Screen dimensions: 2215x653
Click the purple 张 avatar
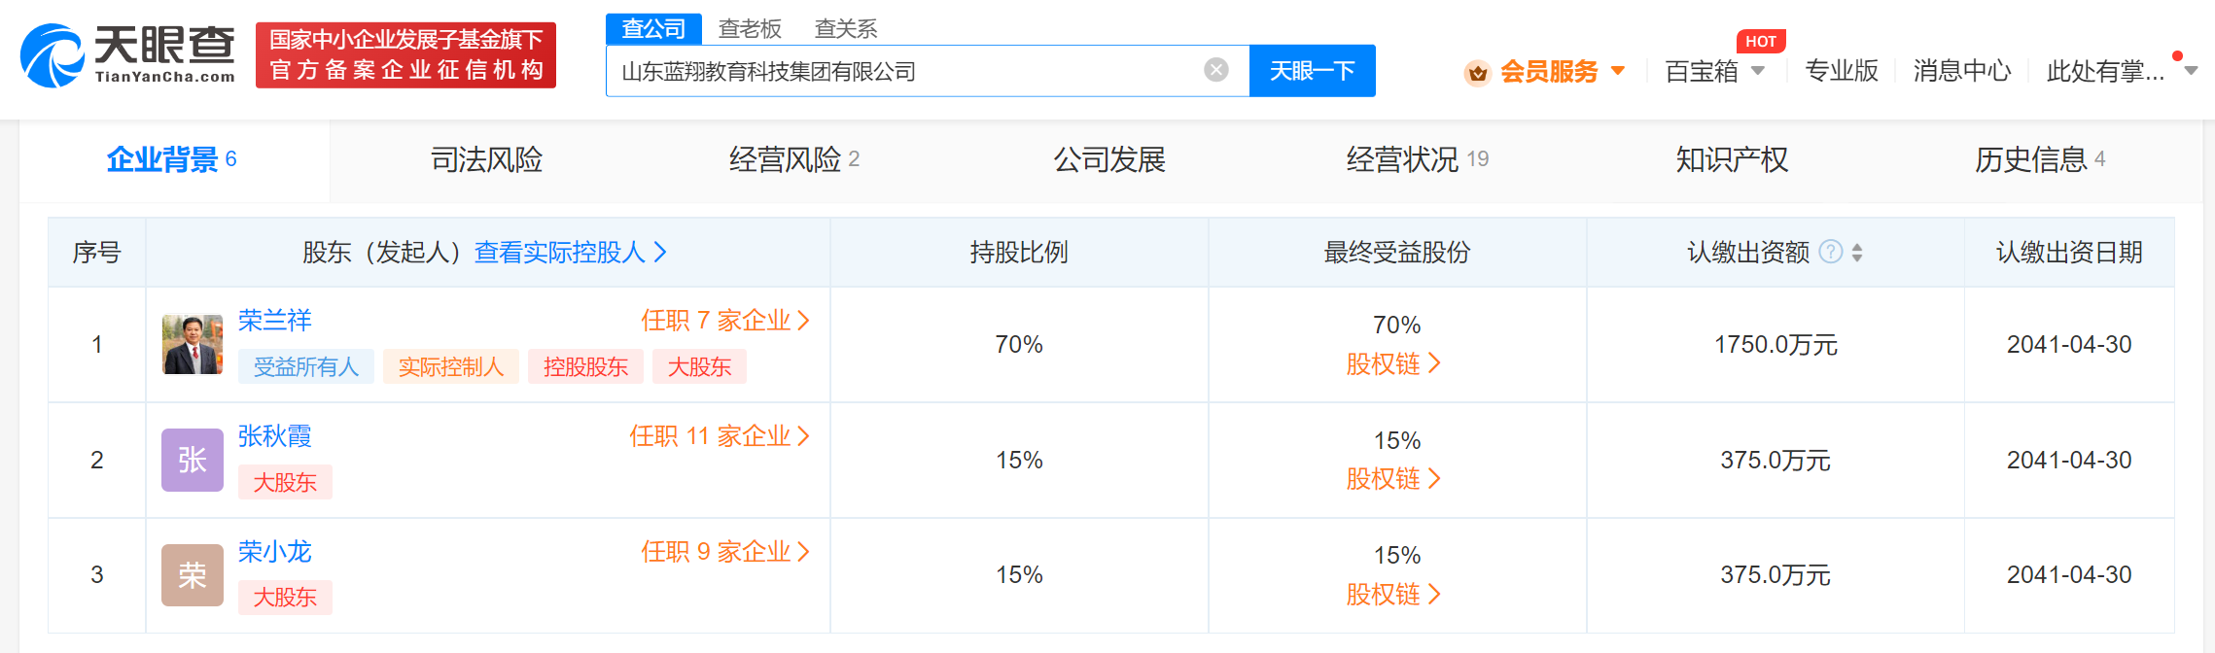(x=193, y=460)
